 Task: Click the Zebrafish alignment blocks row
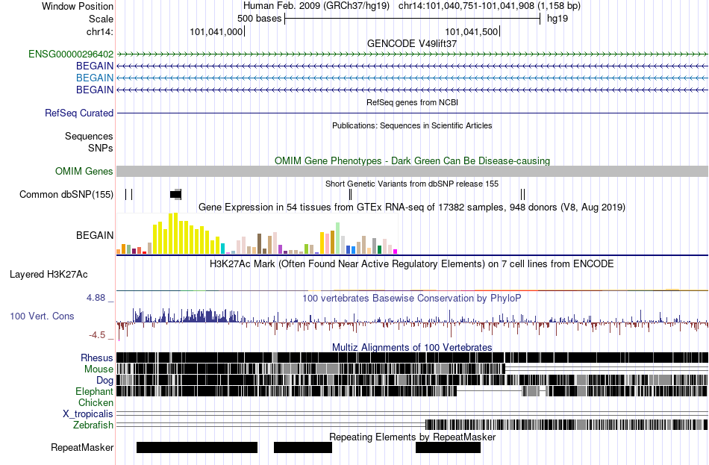pos(566,425)
